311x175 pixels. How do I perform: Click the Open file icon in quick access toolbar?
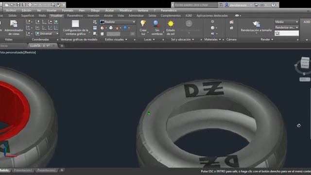(x=13, y=5)
